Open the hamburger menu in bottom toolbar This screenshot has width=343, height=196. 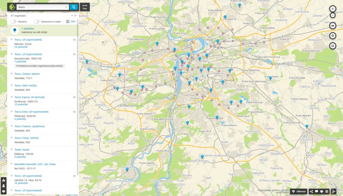pos(327,191)
